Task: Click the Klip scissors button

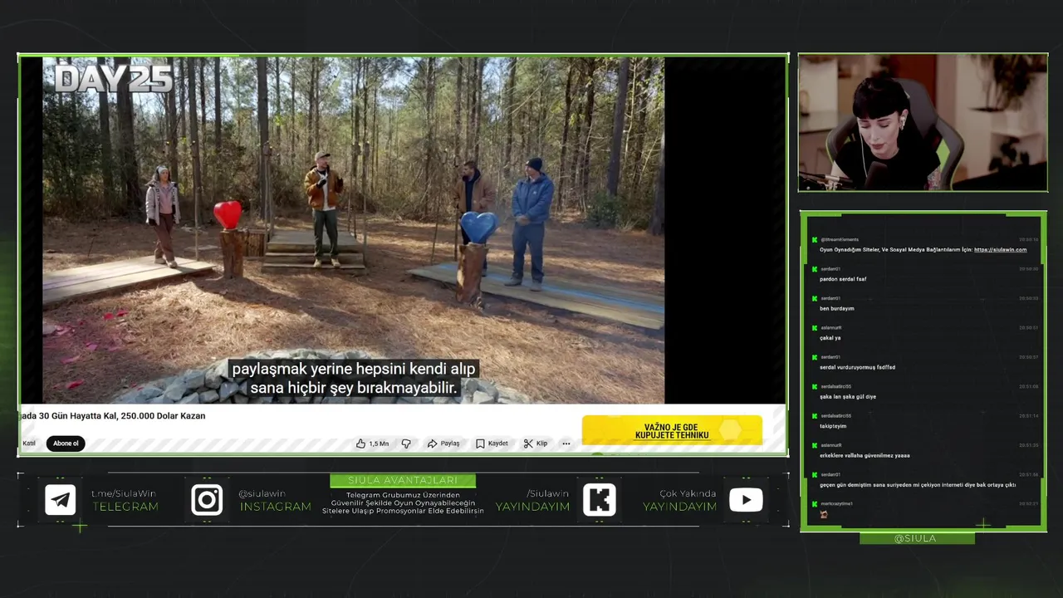Action: point(536,444)
